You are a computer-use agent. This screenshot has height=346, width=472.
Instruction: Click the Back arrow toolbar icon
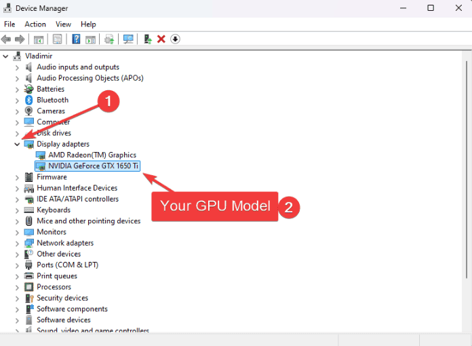(6, 39)
